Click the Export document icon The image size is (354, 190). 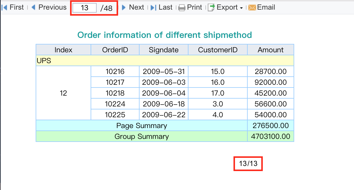(x=211, y=8)
